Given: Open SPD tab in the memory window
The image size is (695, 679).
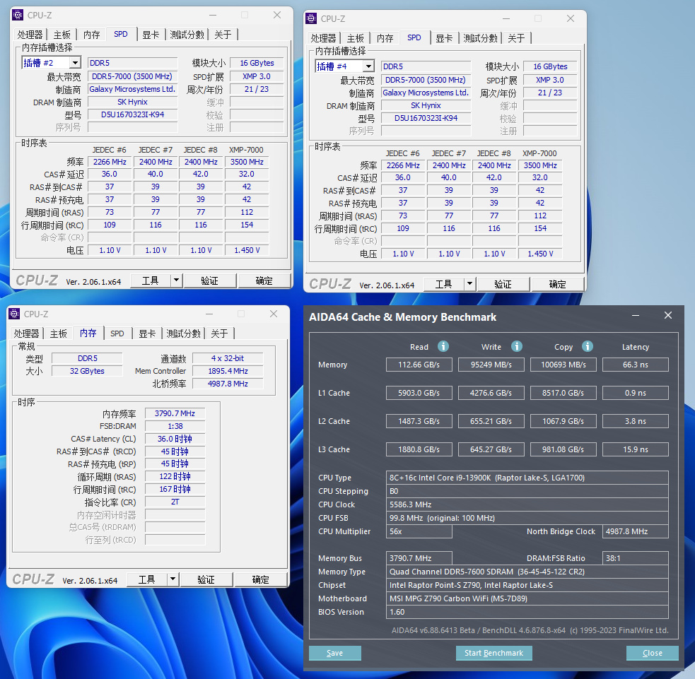Looking at the screenshot, I should tap(117, 333).
